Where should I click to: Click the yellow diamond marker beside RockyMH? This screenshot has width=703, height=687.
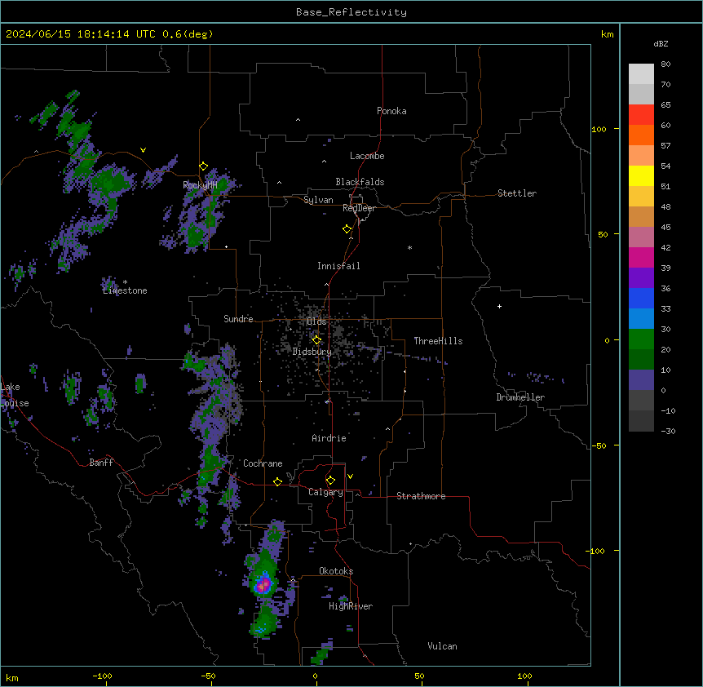coord(204,166)
